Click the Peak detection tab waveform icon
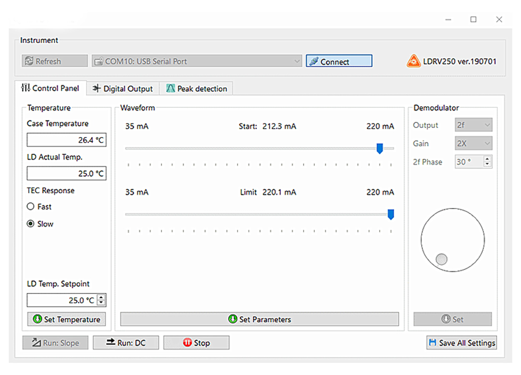Screen dimensions: 521x375 pos(170,88)
